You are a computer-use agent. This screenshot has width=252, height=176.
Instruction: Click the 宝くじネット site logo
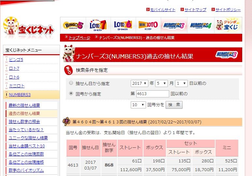(29, 29)
